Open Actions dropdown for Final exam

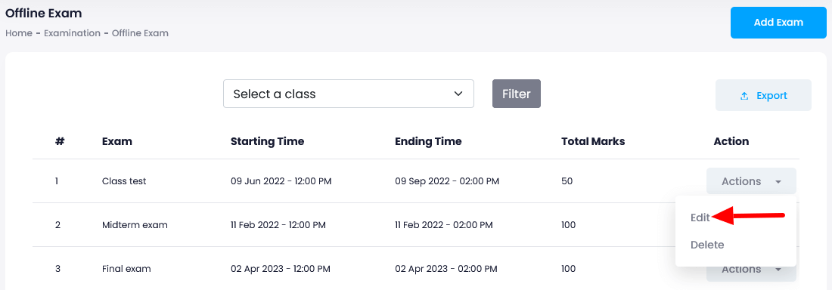coord(751,270)
